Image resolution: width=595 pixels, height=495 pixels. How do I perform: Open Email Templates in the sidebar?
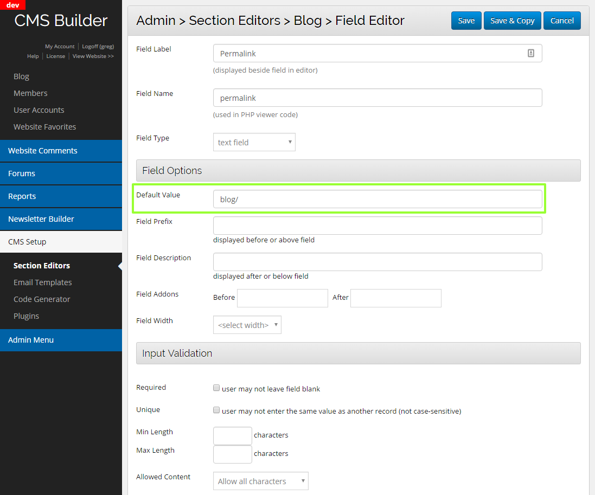coord(42,282)
